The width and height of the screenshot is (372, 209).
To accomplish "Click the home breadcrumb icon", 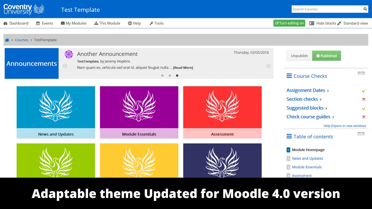I will [7, 40].
